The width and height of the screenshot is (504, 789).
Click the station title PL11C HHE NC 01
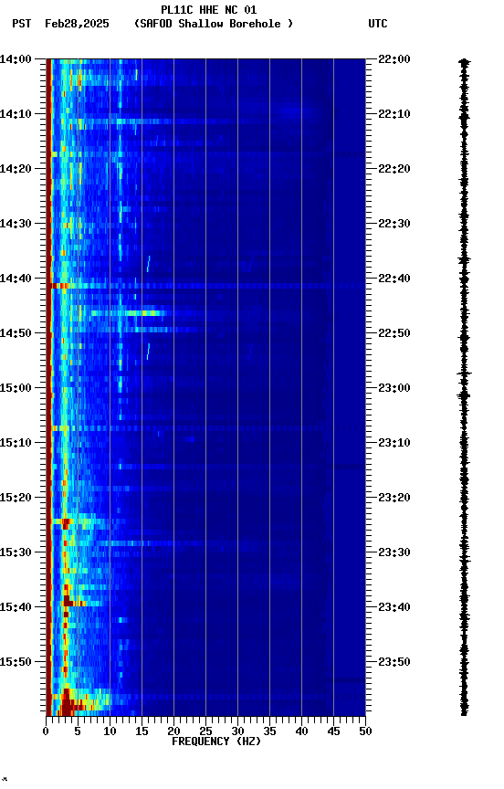209,10
